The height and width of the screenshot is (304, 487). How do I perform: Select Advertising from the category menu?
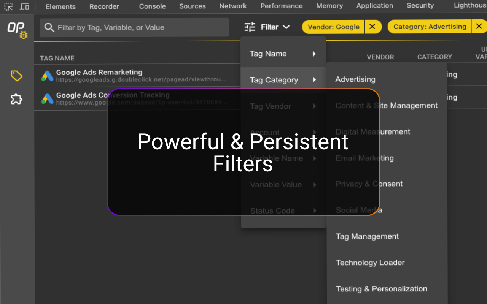coord(355,79)
